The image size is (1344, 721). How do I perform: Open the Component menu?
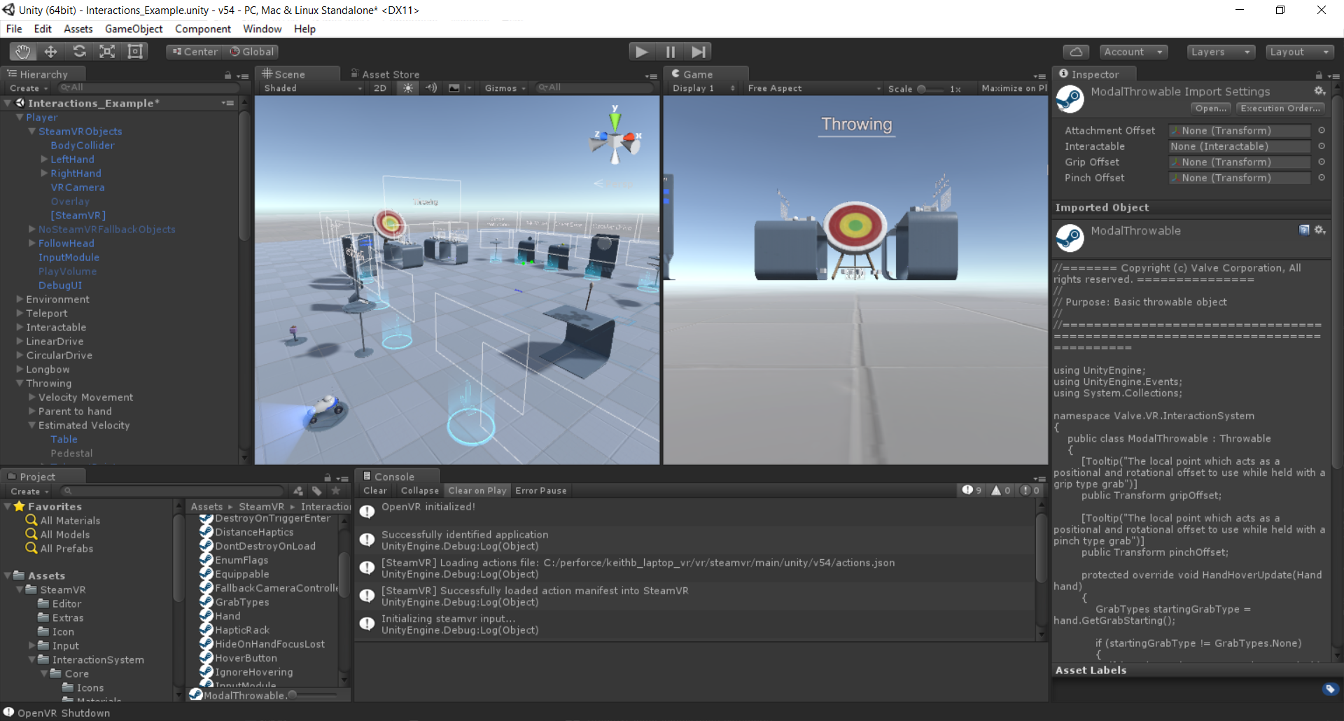point(203,29)
